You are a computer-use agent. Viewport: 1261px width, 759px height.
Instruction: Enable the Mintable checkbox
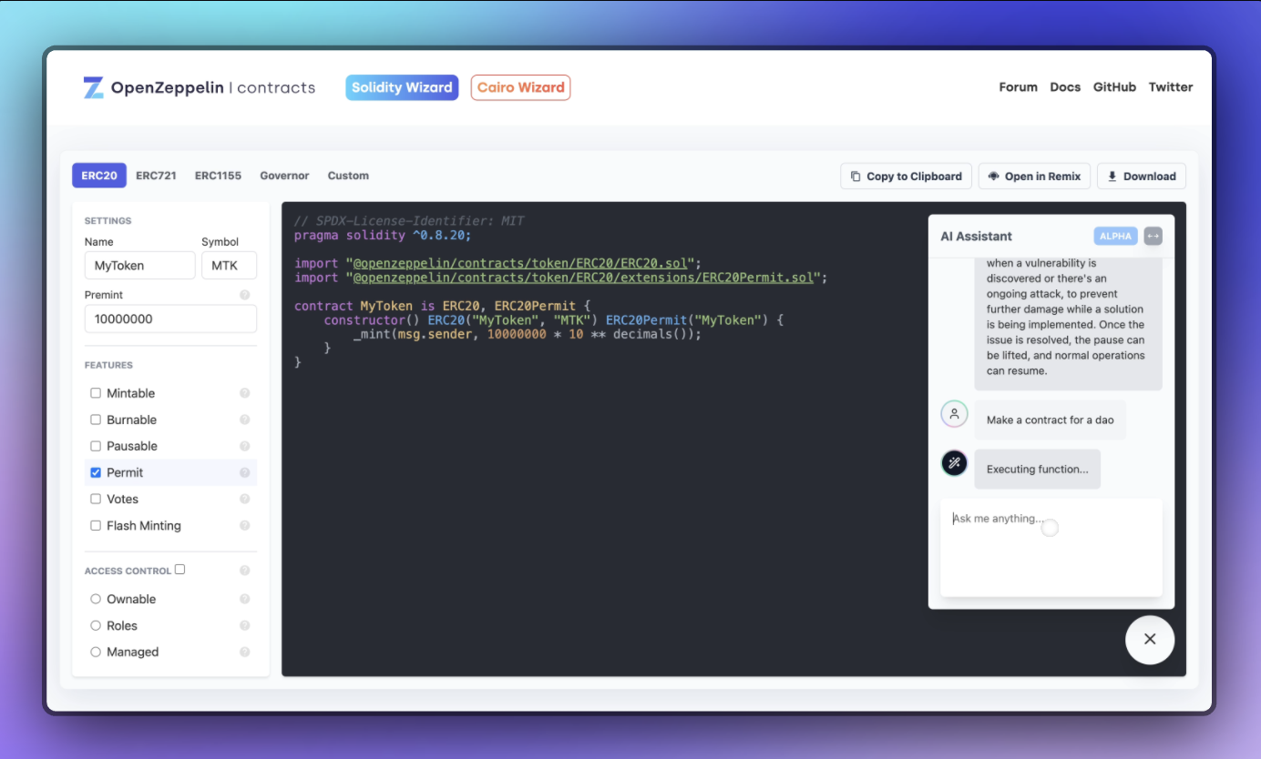96,393
